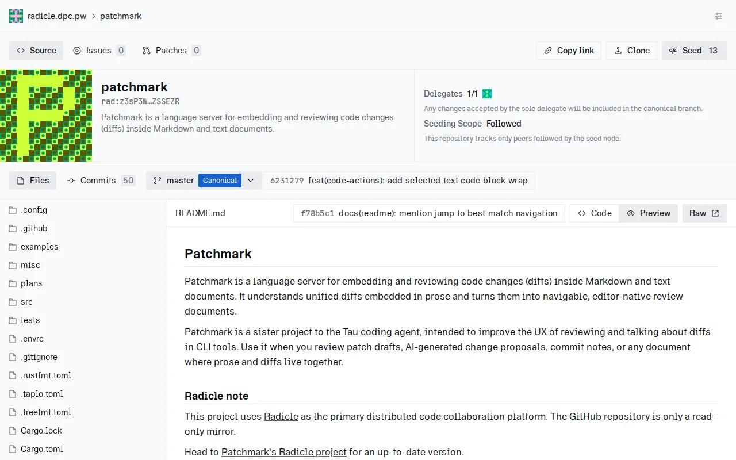Open the Clone button
This screenshot has width=736, height=460.
point(632,51)
